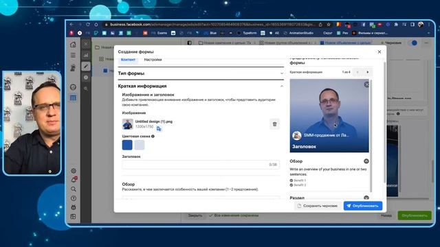
Task: Click the clock history icon in the dark panel
Action: [x=86, y=78]
